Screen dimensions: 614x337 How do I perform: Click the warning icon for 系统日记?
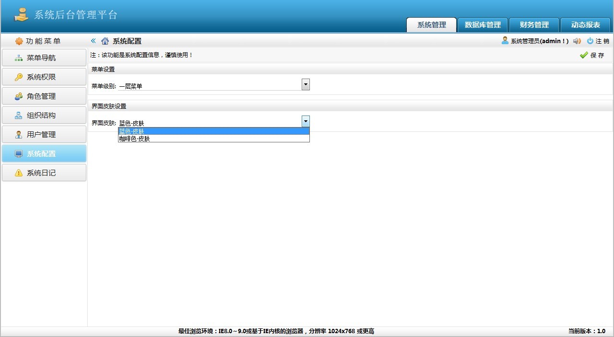point(19,173)
